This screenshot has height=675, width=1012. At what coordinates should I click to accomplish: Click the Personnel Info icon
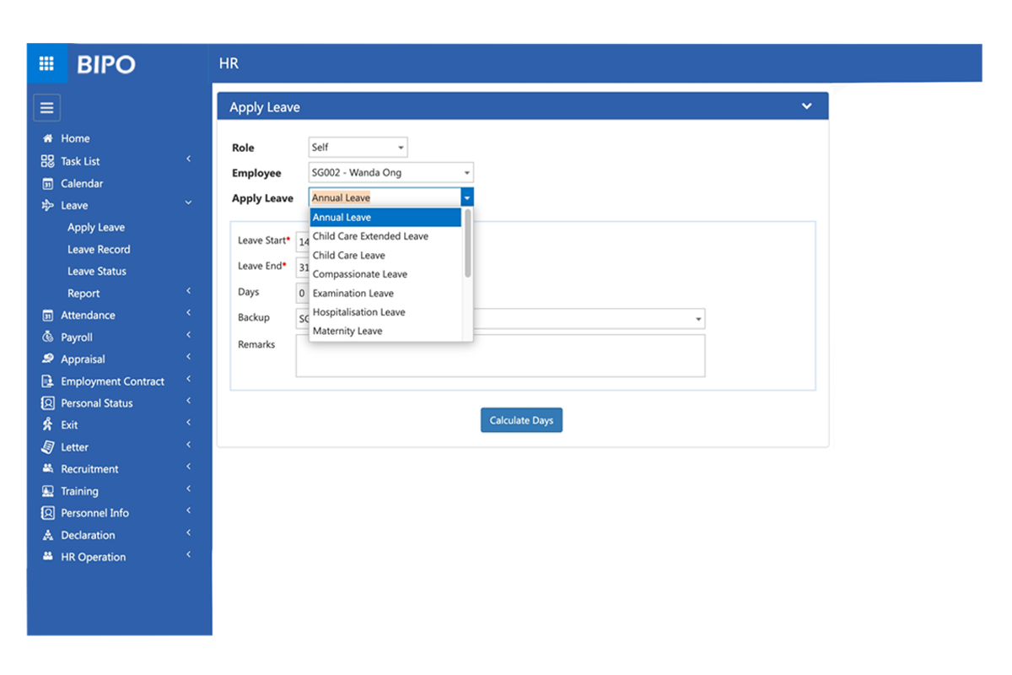(x=48, y=513)
